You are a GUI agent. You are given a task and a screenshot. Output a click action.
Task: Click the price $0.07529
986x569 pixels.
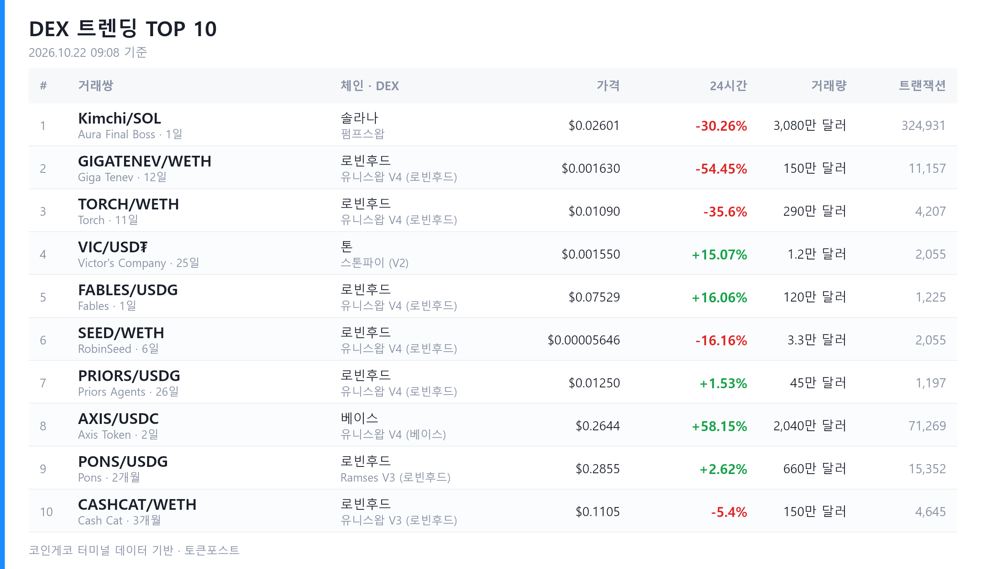(594, 297)
